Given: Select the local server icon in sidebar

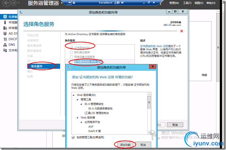Looking at the screenshot, I should pos(5,22).
